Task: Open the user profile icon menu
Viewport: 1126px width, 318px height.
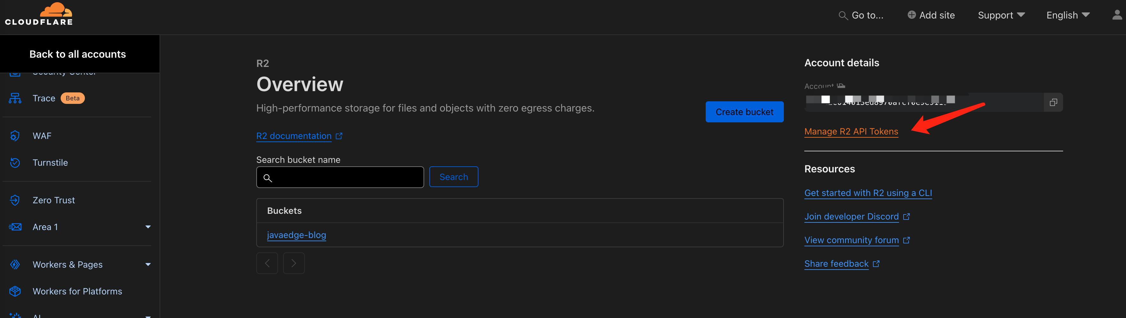Action: pos(1117,15)
